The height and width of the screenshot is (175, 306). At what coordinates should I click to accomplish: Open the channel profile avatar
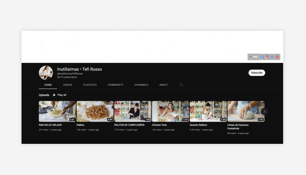tap(46, 73)
